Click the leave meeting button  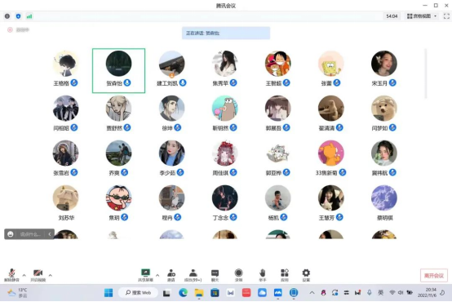point(434,275)
